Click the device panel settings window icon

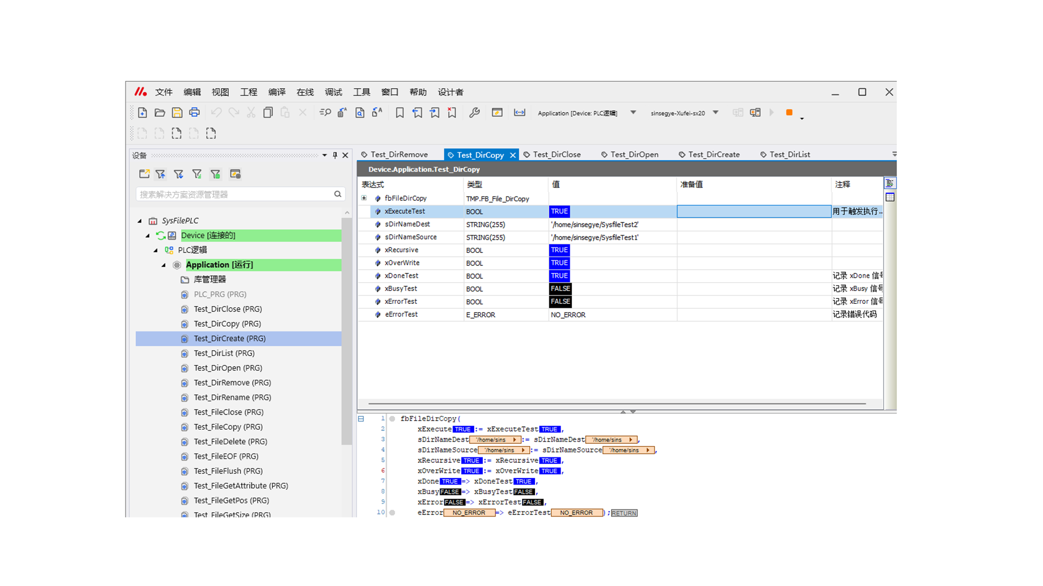click(235, 174)
